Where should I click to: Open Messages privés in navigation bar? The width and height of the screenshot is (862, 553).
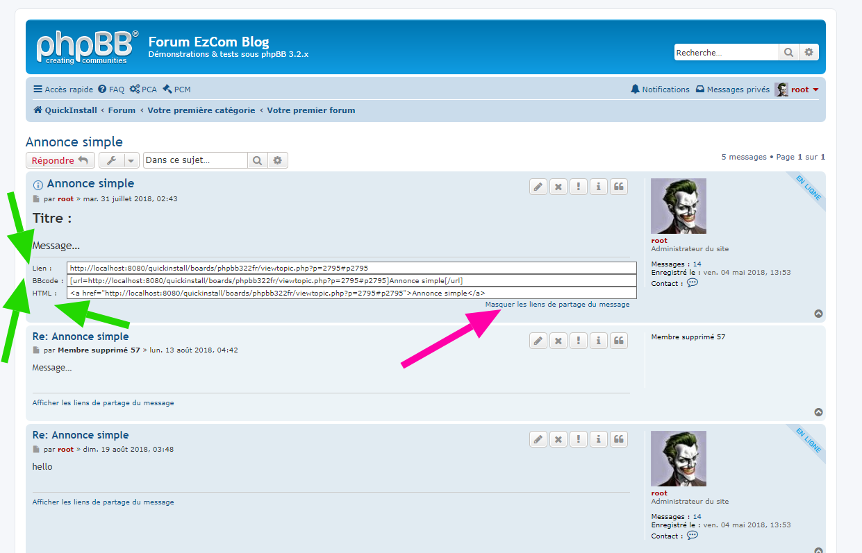(732, 90)
